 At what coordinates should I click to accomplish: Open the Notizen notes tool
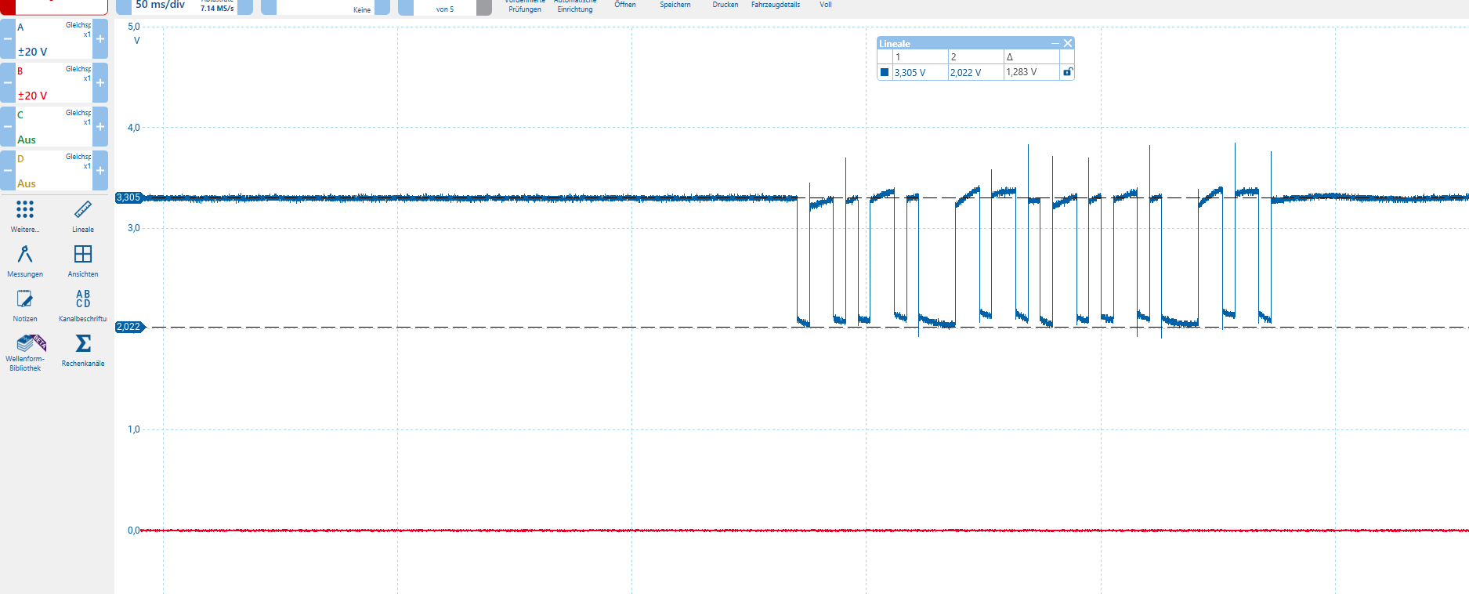(25, 306)
